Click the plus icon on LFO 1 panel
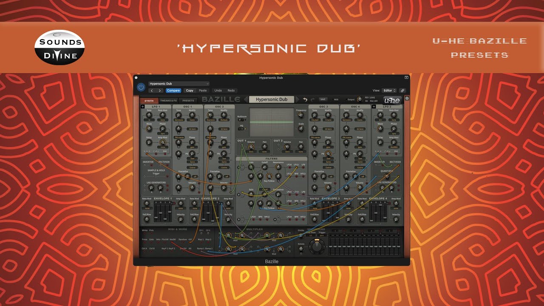544x306 pixels. pos(143,107)
